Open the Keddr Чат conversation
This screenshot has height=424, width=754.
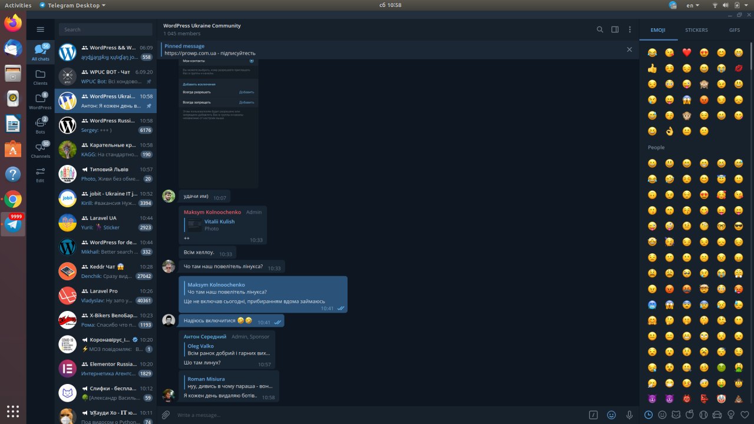pos(105,271)
